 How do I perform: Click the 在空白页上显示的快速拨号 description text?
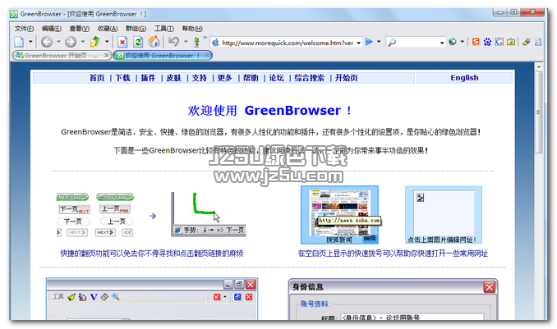click(x=393, y=254)
